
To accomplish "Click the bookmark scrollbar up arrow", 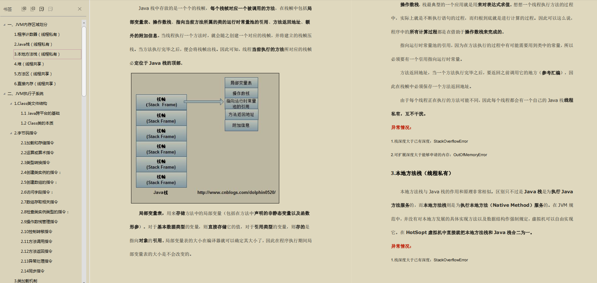I will [x=84, y=23].
